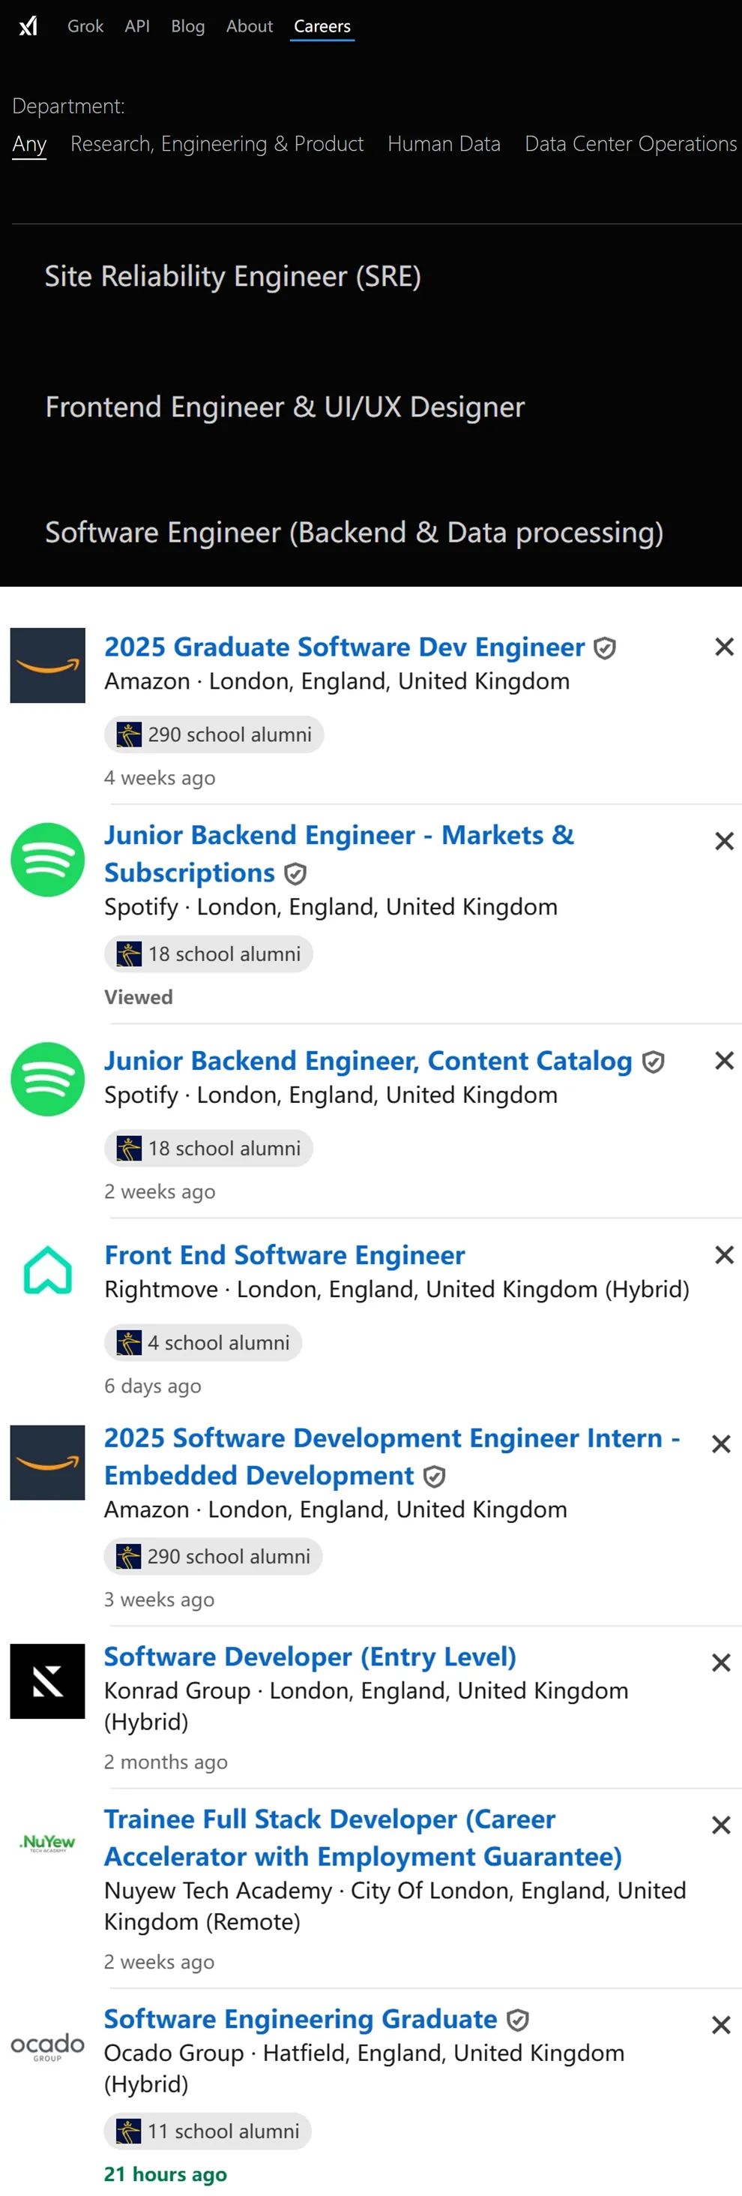This screenshot has width=742, height=2196.
Task: Dismiss the Rightmove Front End Software Engineer listing
Action: coord(724,1255)
